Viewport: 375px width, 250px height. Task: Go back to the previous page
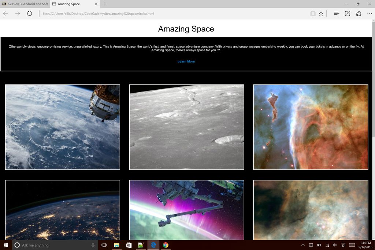6,14
